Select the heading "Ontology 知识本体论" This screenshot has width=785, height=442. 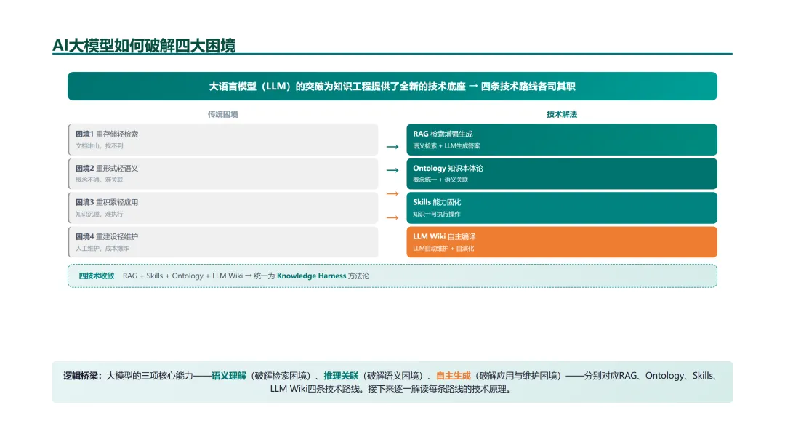(x=448, y=168)
